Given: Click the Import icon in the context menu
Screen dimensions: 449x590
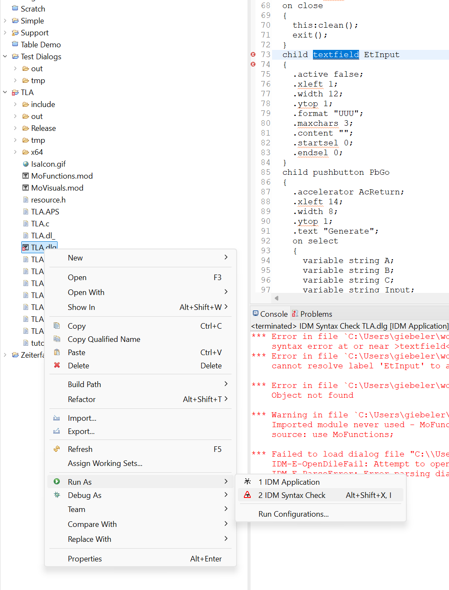Looking at the screenshot, I should pos(57,418).
